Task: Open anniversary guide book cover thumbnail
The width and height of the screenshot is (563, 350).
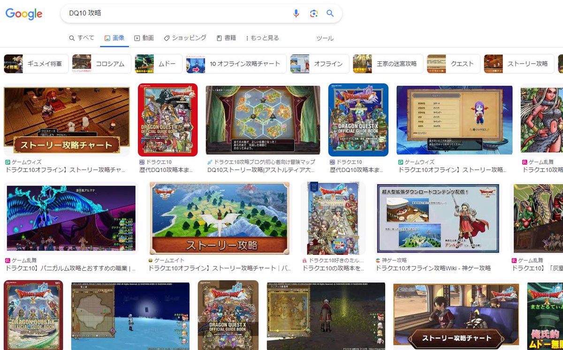Action: (333, 218)
